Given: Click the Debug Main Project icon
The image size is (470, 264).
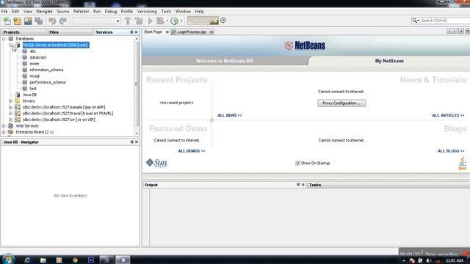Looking at the screenshot, I should pyautogui.click(x=160, y=21).
